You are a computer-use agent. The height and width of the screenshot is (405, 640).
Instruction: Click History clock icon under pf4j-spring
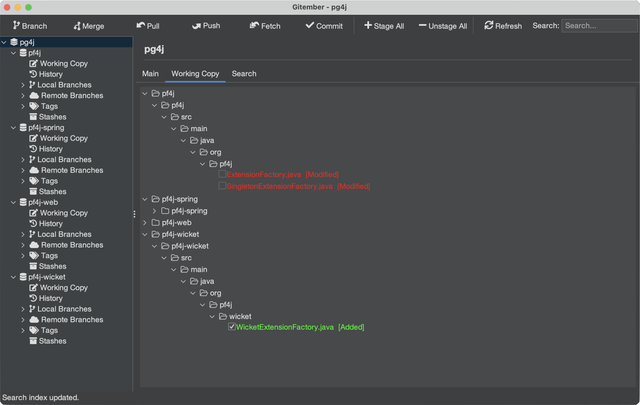point(33,149)
